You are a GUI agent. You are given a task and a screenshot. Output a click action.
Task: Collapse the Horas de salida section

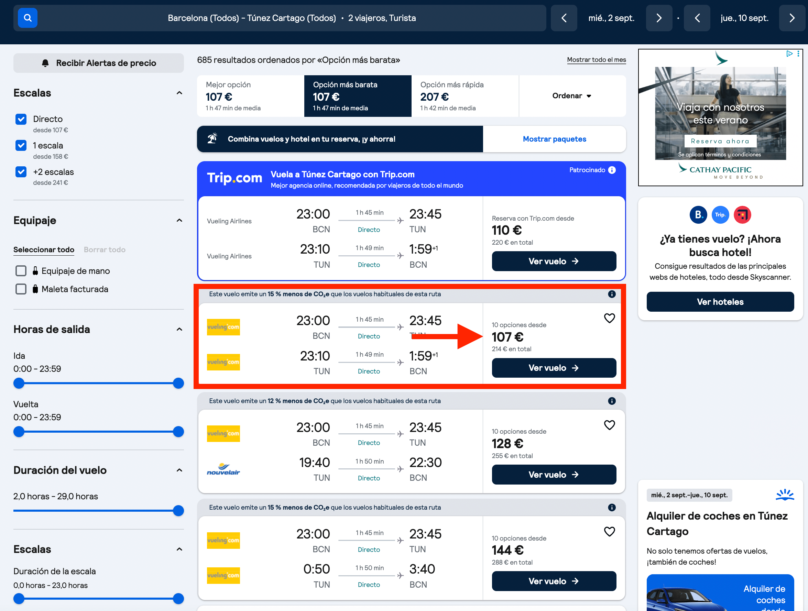(179, 330)
